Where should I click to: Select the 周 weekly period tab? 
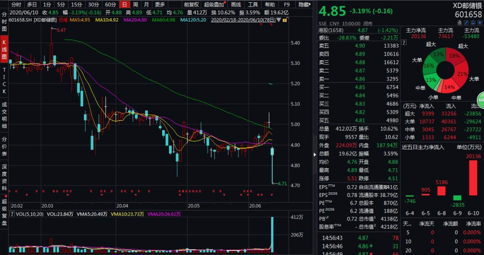tap(135, 4)
